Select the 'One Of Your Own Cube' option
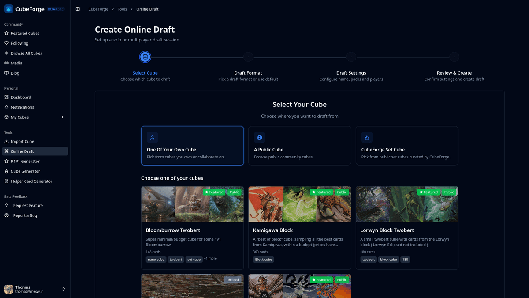The image size is (529, 298). (192, 146)
